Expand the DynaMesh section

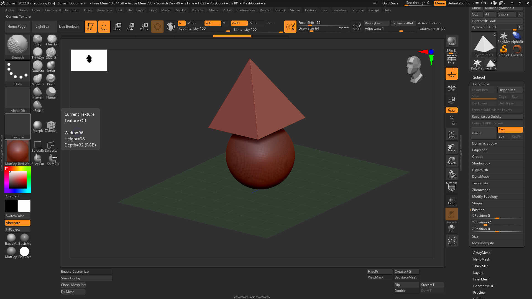[x=480, y=177]
